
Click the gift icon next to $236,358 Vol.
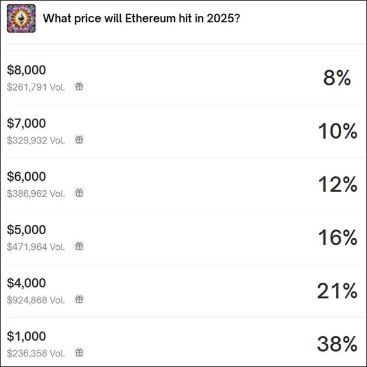point(79,352)
